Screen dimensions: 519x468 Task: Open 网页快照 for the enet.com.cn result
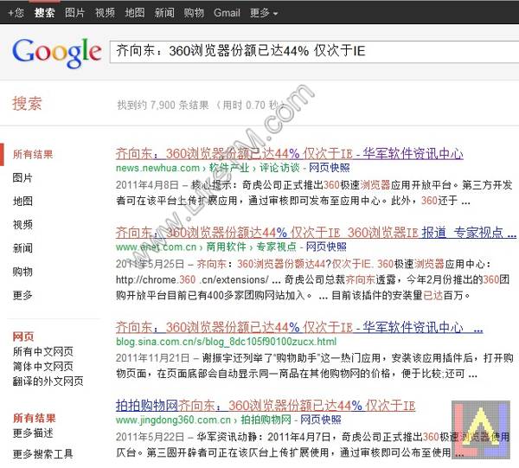pos(326,247)
